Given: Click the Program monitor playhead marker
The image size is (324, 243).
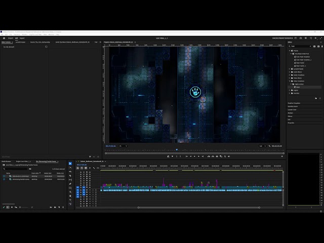Looking at the screenshot, I should pyautogui.click(x=177, y=150).
